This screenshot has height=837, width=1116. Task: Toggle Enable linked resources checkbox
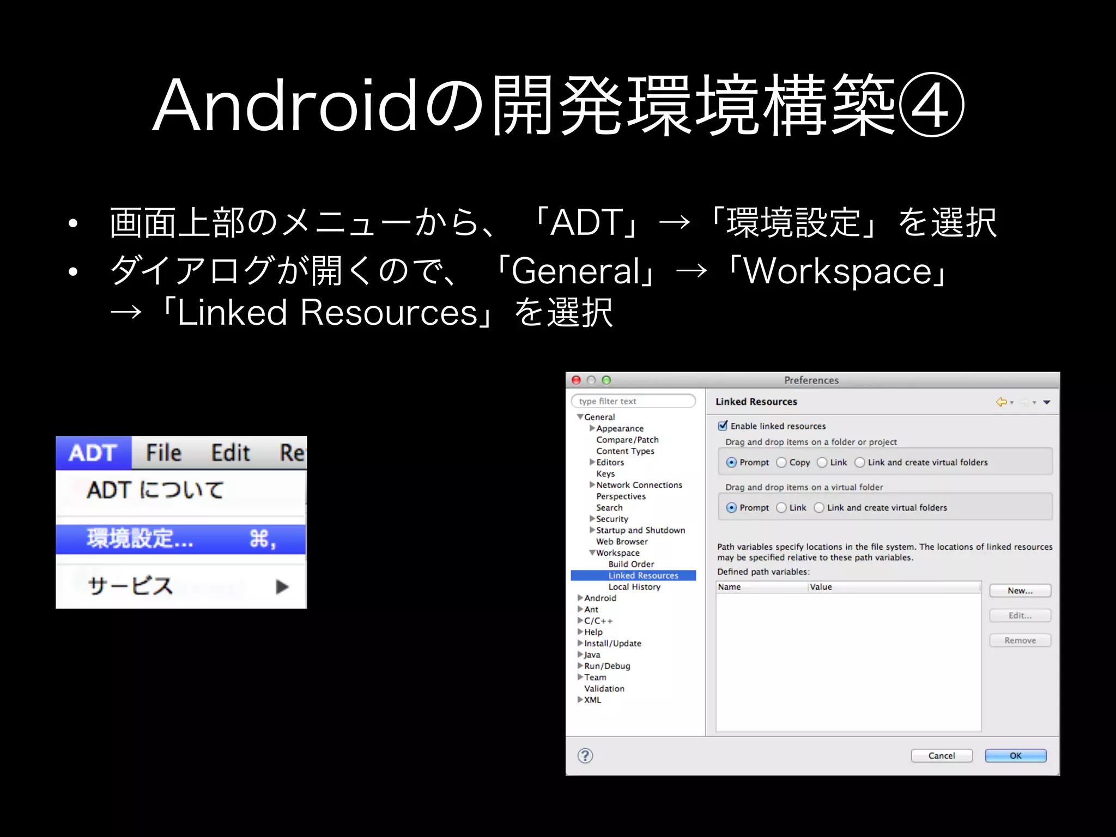coord(723,426)
